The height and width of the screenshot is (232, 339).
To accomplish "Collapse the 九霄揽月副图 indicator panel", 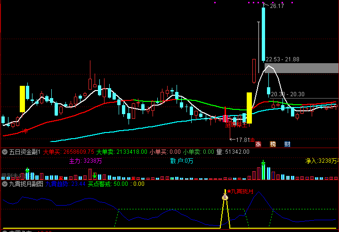I will [x=4, y=184].
